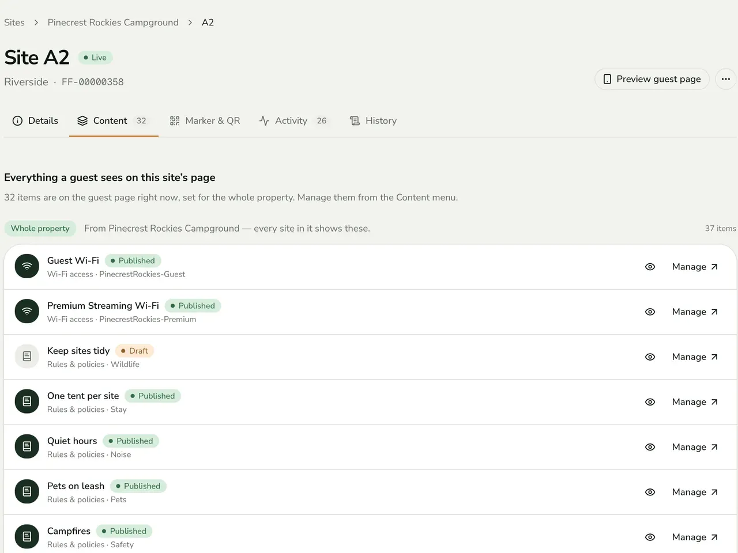Screen dimensions: 738x553
Task: Go to the History tab
Action: (373, 120)
